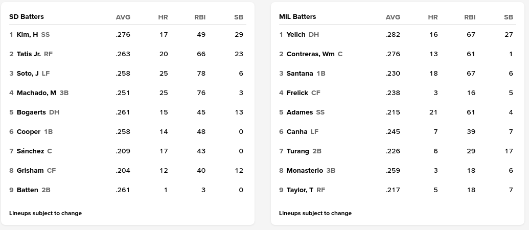Open Canha player link
The width and height of the screenshot is (529, 230).
tap(297, 132)
